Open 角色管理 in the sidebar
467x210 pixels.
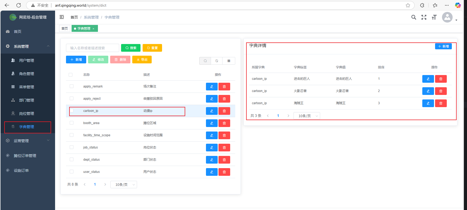pyautogui.click(x=27, y=74)
